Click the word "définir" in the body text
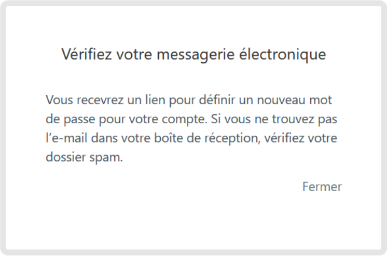The image size is (387, 256). 217,100
